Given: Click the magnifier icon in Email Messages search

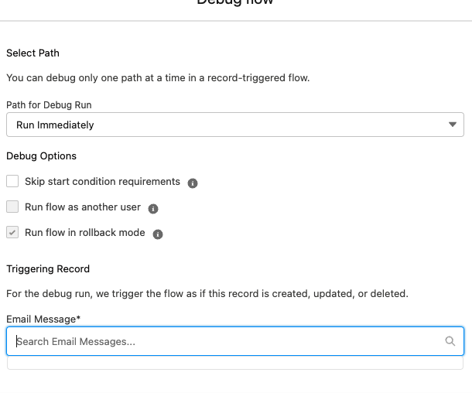Looking at the screenshot, I should (x=450, y=341).
